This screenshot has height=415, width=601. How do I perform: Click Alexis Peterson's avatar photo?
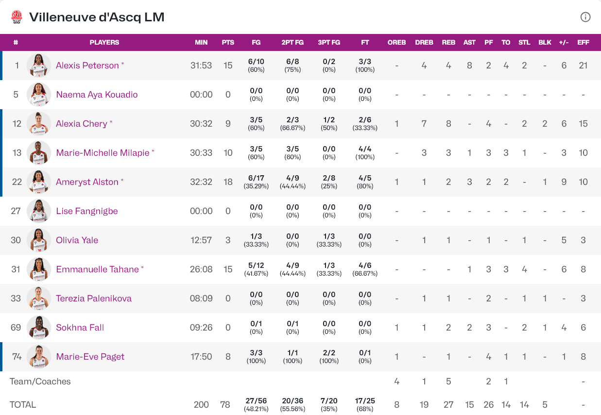39,66
